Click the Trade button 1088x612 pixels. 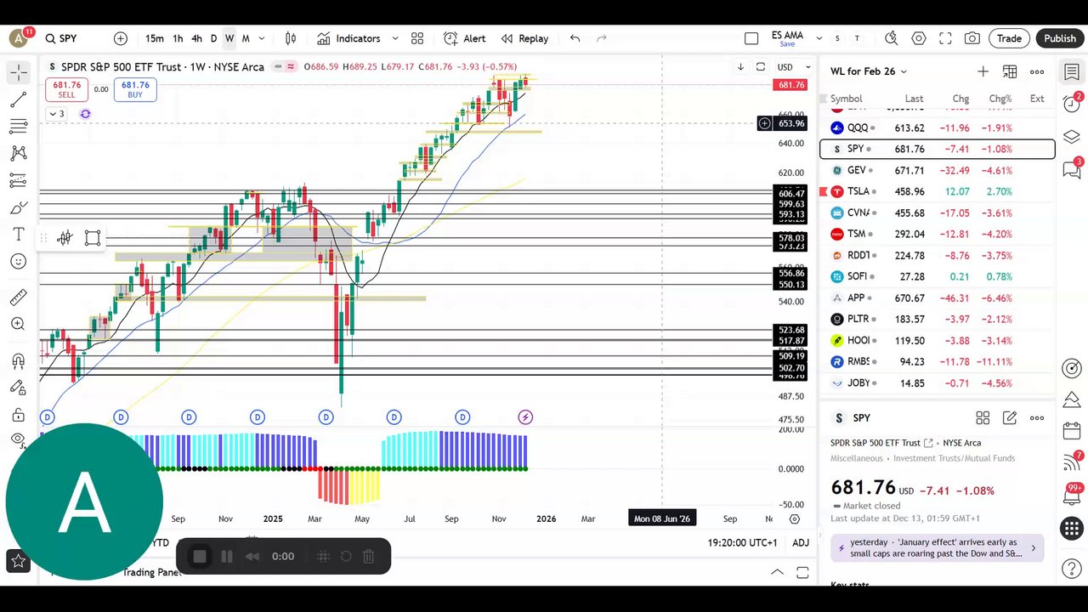(x=1009, y=38)
